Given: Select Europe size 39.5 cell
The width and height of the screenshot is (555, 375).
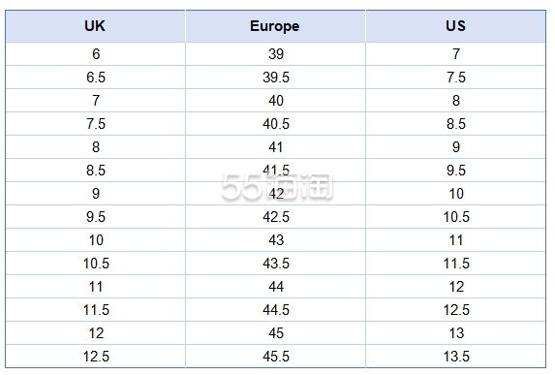Looking at the screenshot, I should point(275,78).
